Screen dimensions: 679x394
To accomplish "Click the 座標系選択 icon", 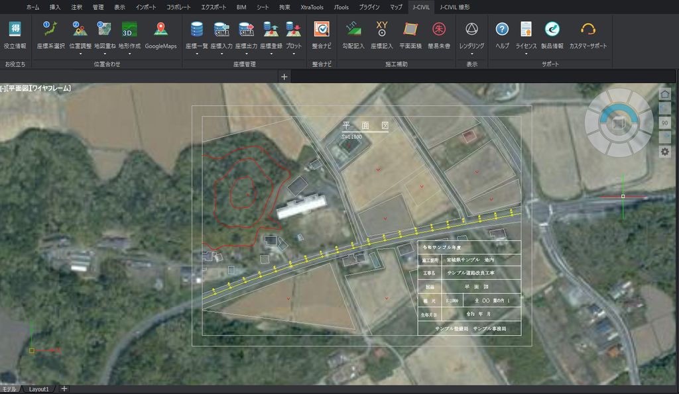I will (x=50, y=29).
